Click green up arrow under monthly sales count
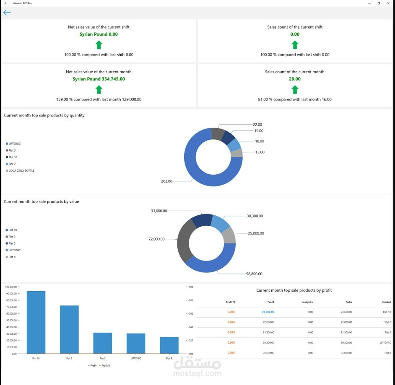The width and height of the screenshot is (395, 385). coord(295,90)
